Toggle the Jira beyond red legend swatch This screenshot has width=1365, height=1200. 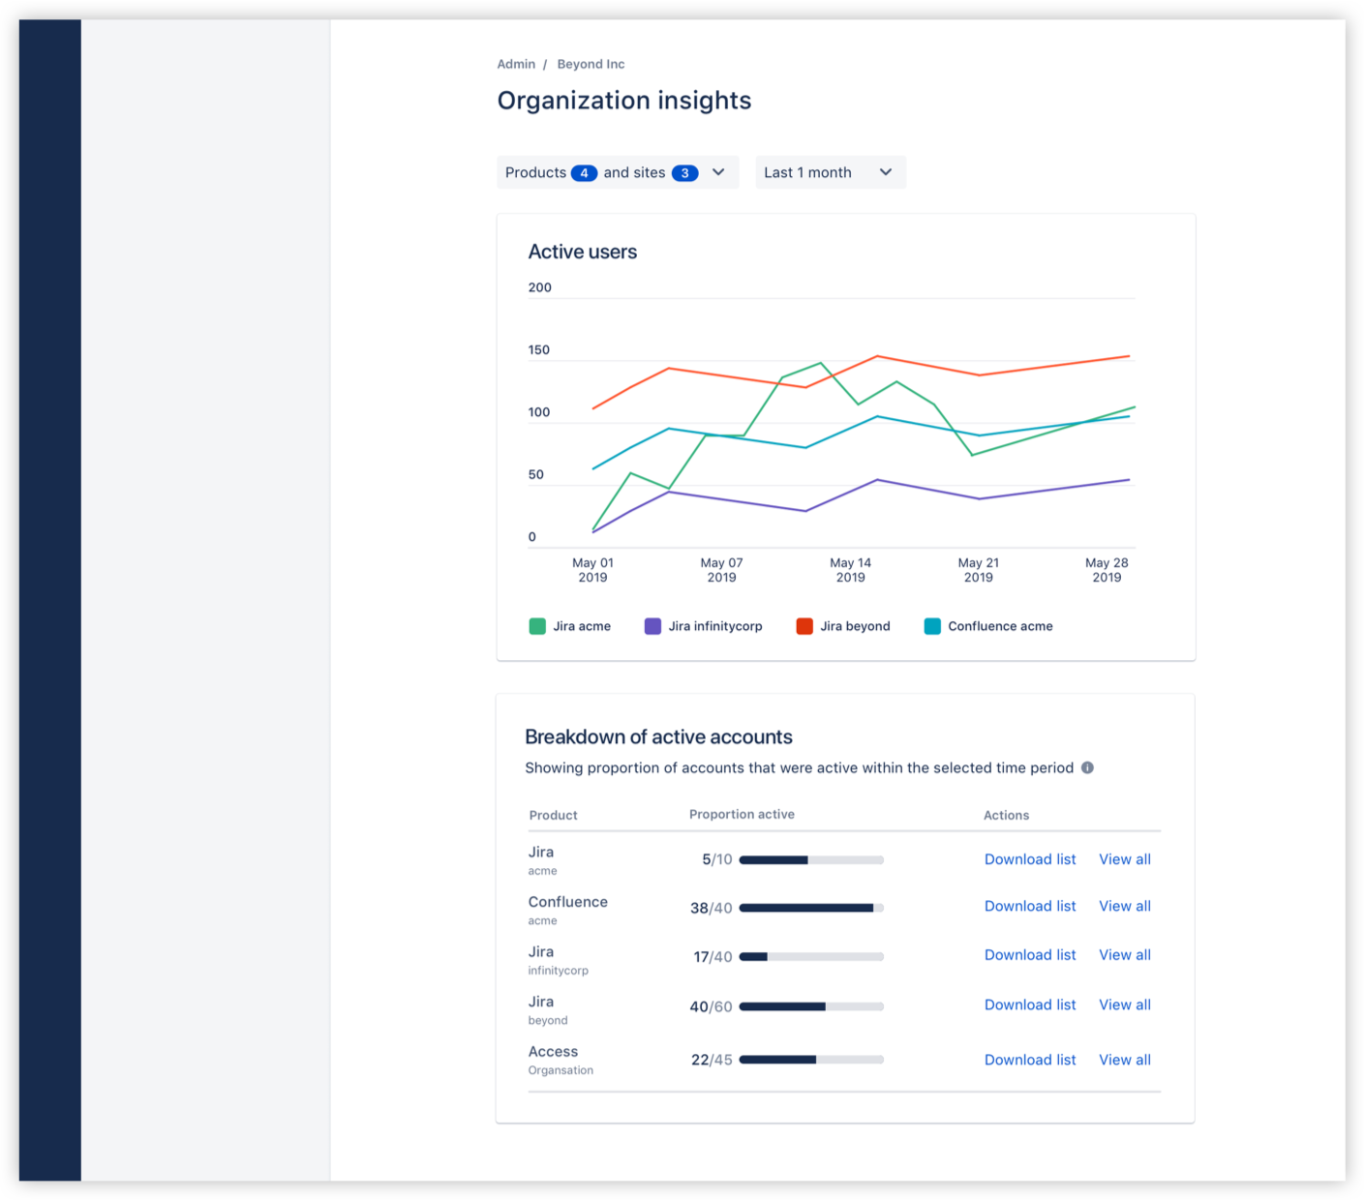click(804, 626)
